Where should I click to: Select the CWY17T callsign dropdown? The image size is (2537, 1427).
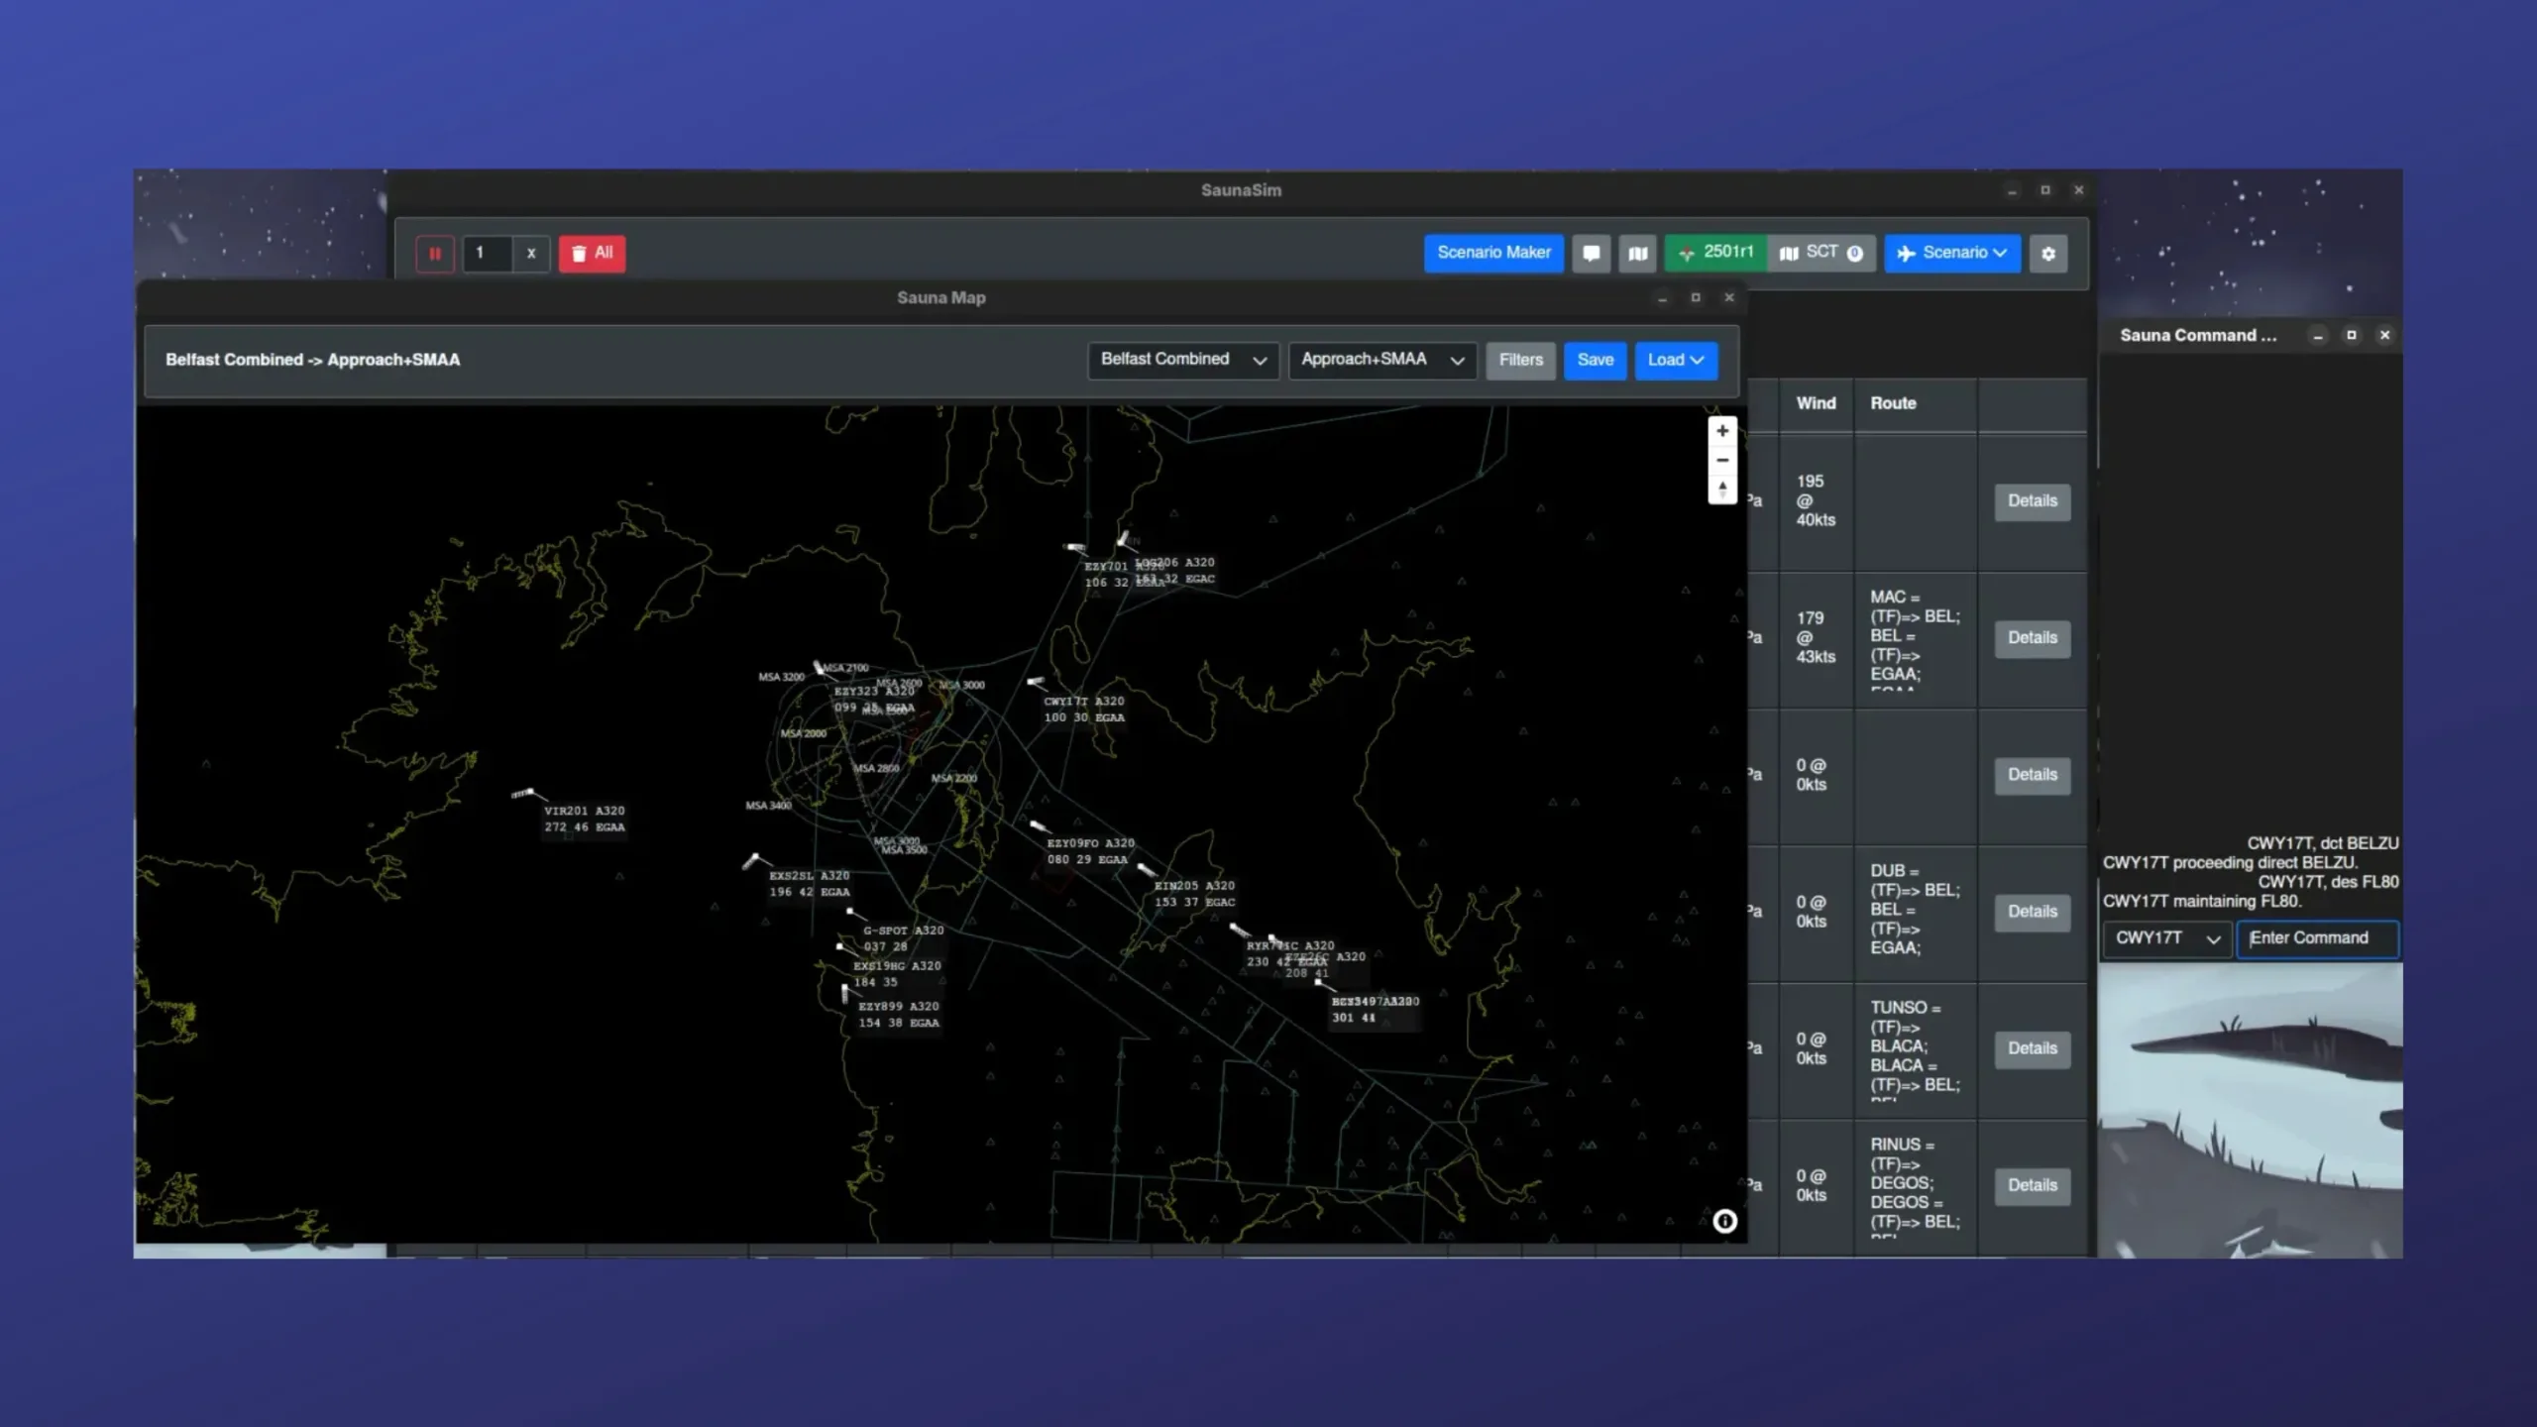click(2166, 938)
